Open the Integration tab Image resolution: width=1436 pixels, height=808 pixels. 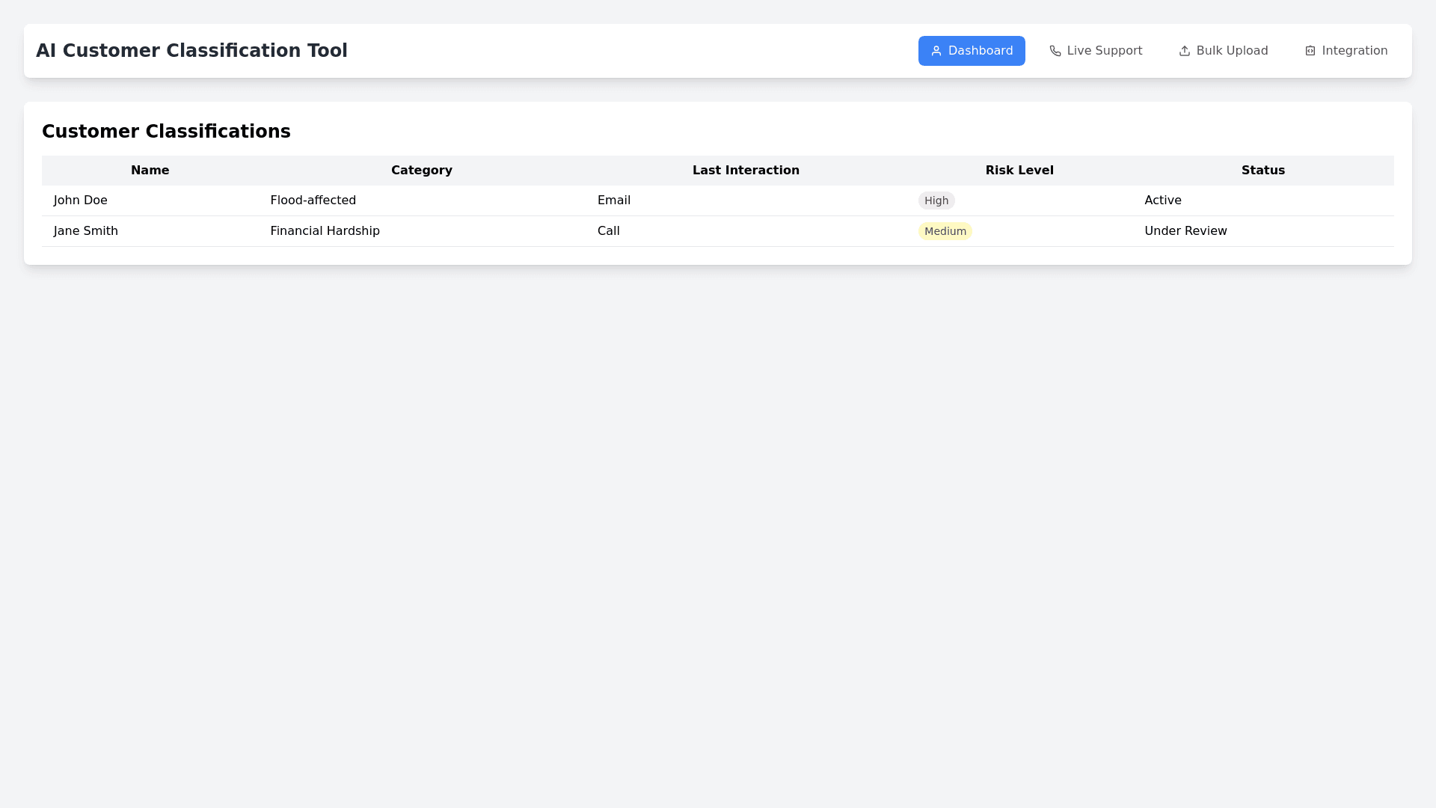(1346, 51)
